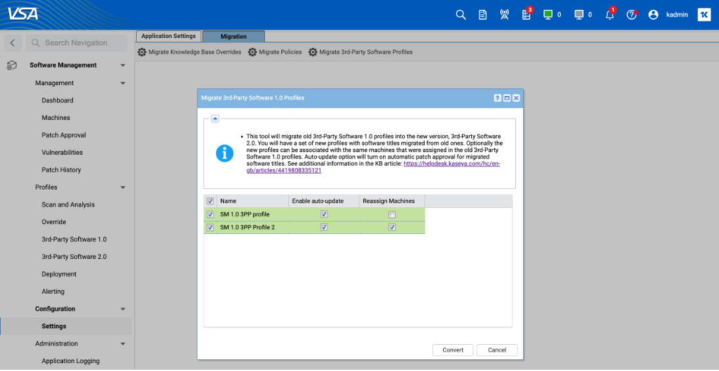Uncheck row checkbox for SM 1.0 3PP profile
This screenshot has height=371, width=719.
(210, 214)
